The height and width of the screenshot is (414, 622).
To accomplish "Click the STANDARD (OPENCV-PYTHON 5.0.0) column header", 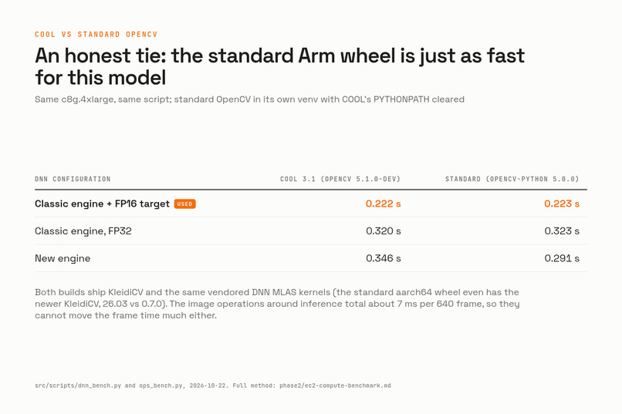I will point(512,179).
